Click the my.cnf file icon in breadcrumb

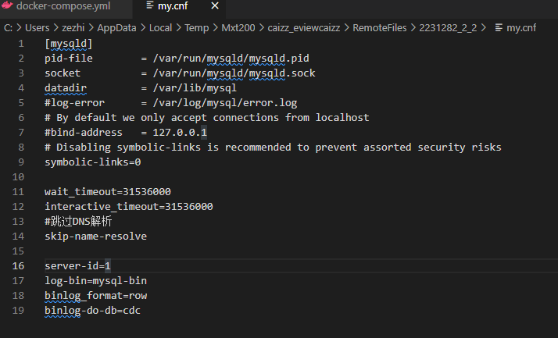[x=499, y=28]
